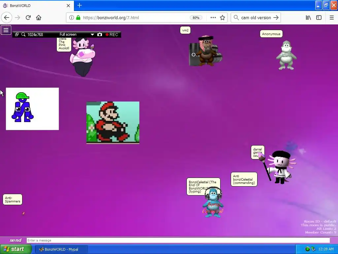Switch to the BonziWORLD tab
This screenshot has height=254, width=338.
click(37, 6)
